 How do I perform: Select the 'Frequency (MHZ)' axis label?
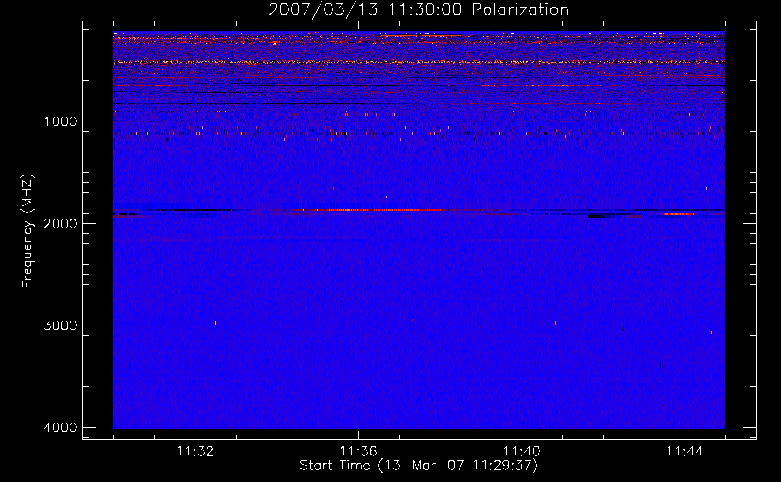point(28,231)
